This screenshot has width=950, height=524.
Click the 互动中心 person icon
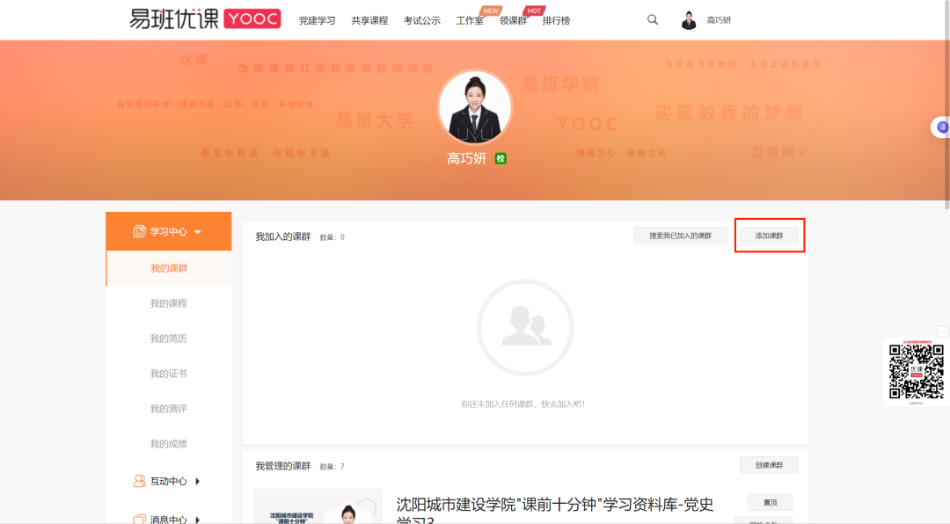coord(139,481)
